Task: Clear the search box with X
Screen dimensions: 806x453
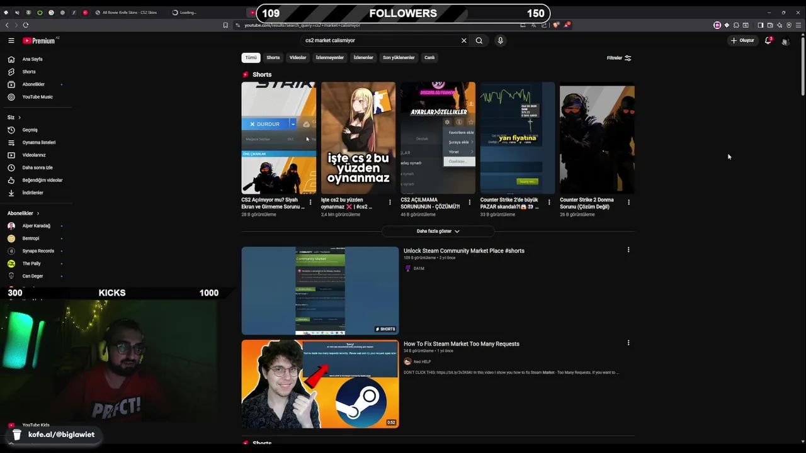Action: pos(464,40)
